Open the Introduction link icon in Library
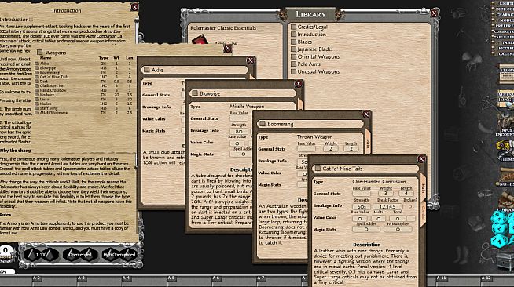 pos(294,35)
